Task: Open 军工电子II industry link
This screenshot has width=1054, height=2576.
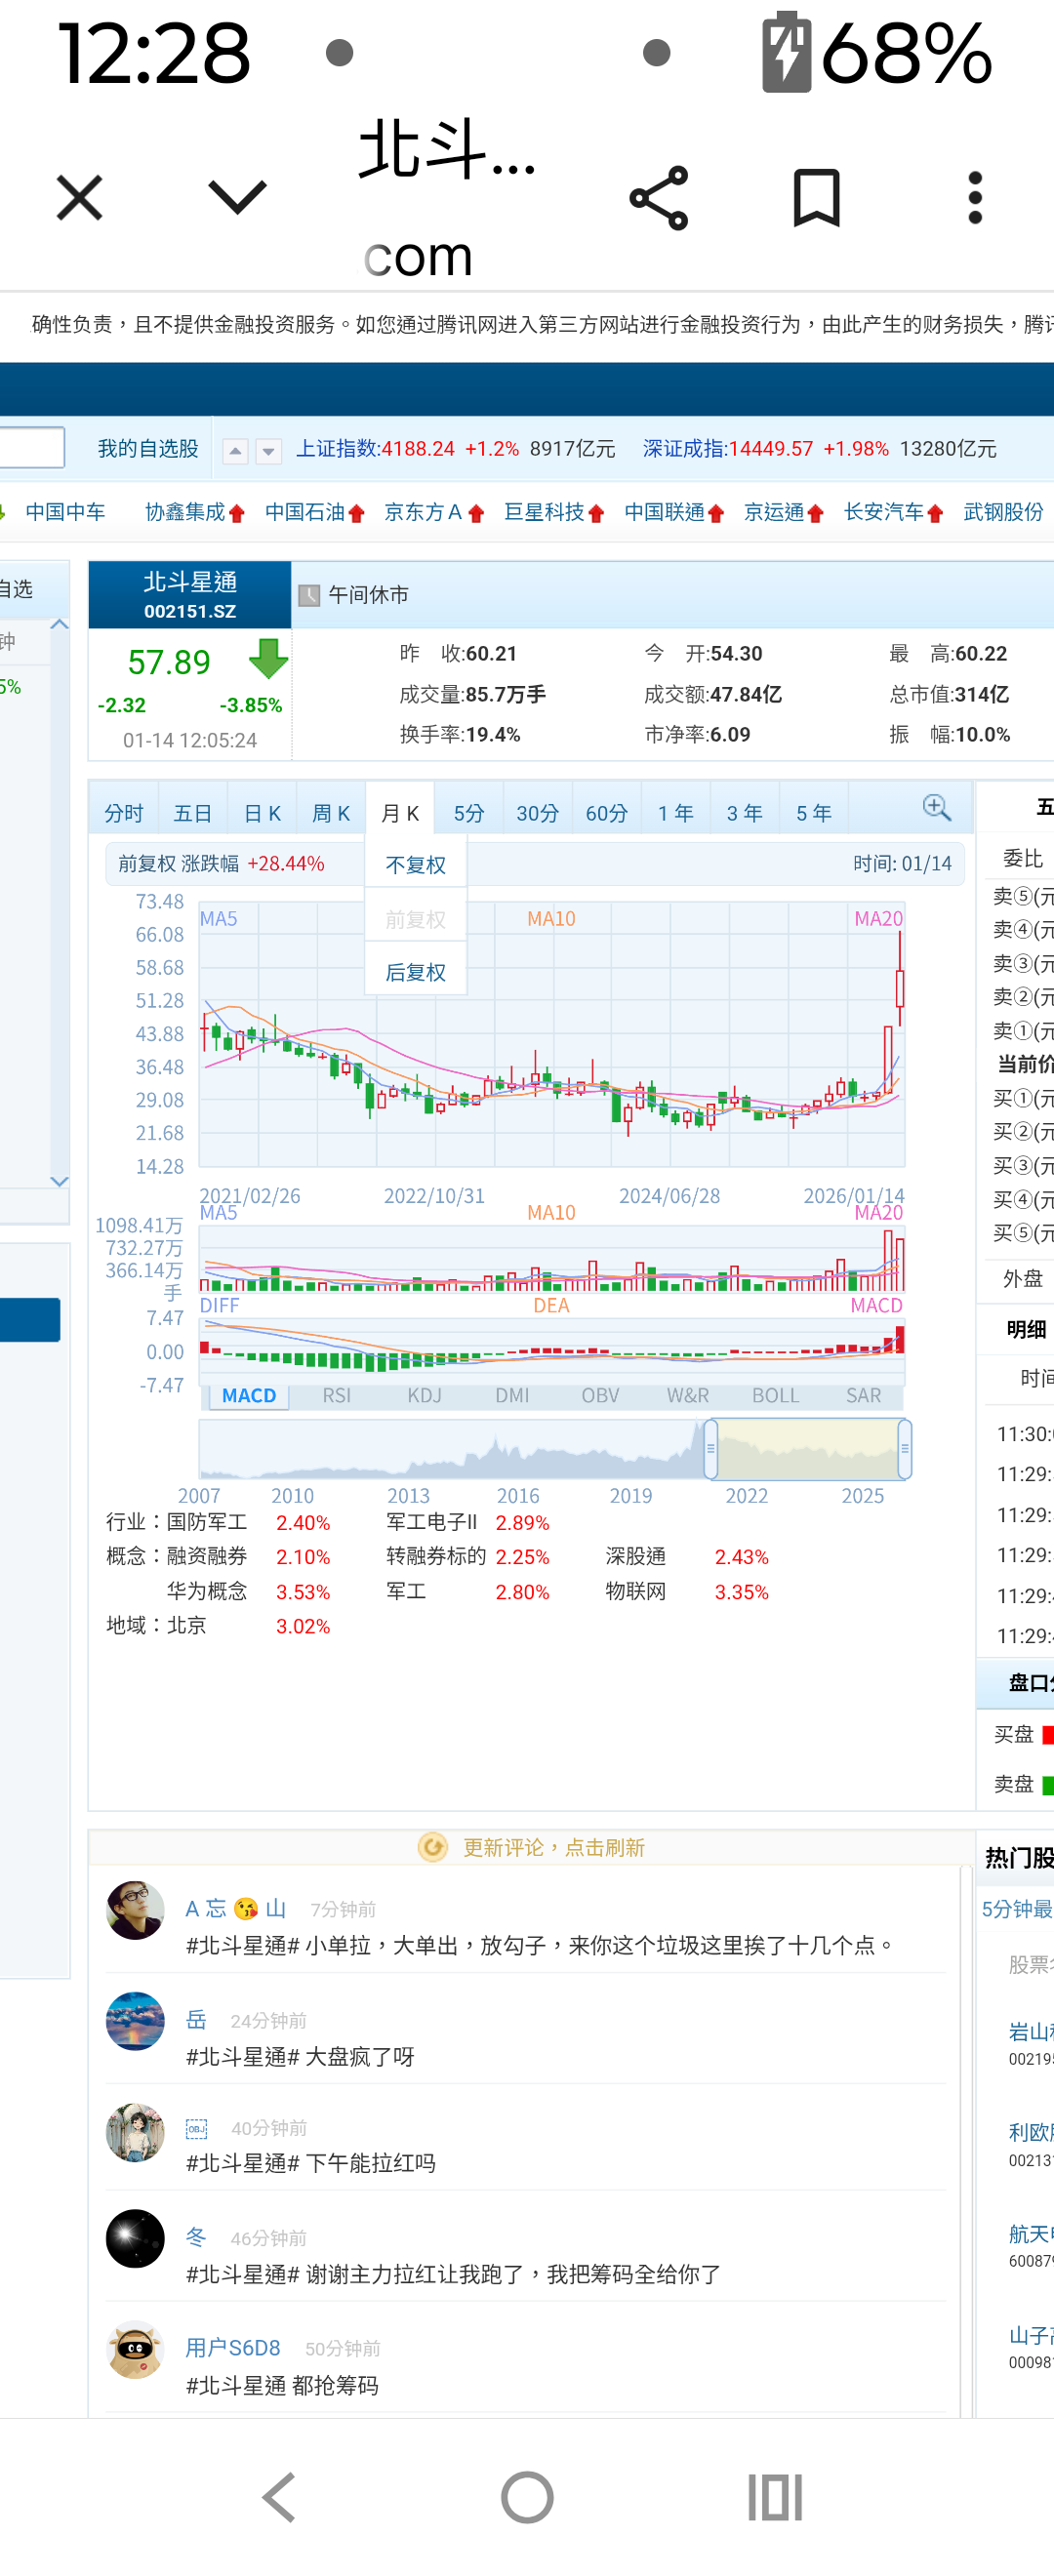Action: (431, 1522)
